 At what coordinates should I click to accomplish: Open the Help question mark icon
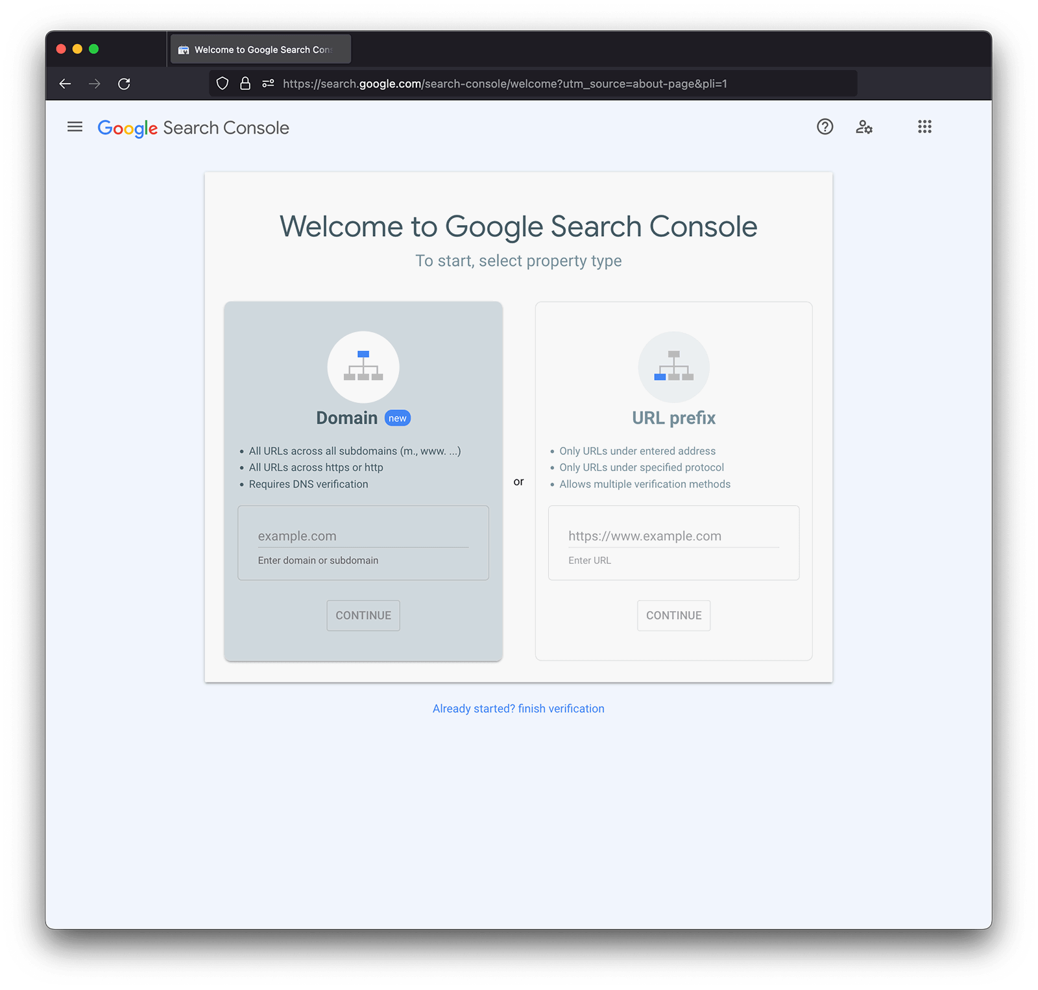(x=825, y=127)
